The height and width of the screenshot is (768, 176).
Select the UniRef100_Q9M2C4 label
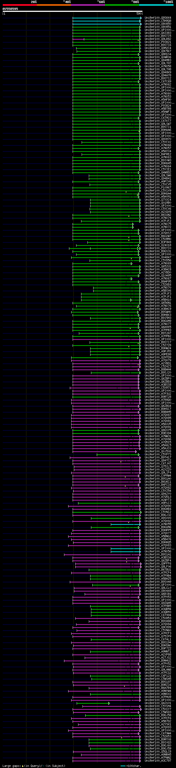158,48
